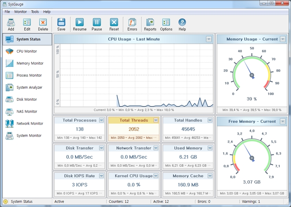Click the SysGauge title bar app icon
291x207 pixels.
point(4,4)
